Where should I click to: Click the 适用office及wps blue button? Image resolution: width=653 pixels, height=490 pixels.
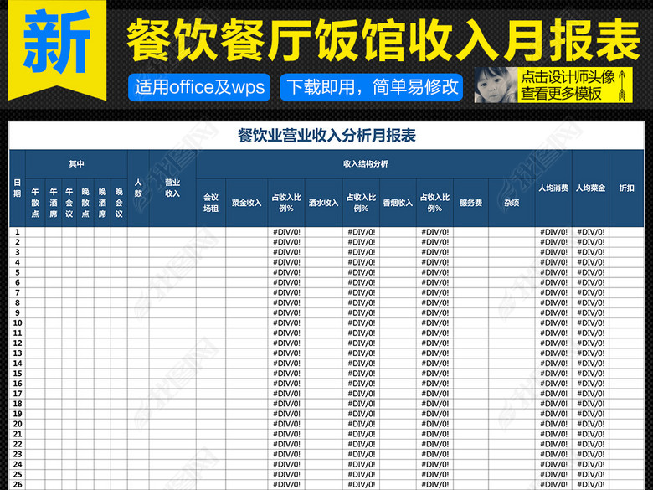[199, 86]
